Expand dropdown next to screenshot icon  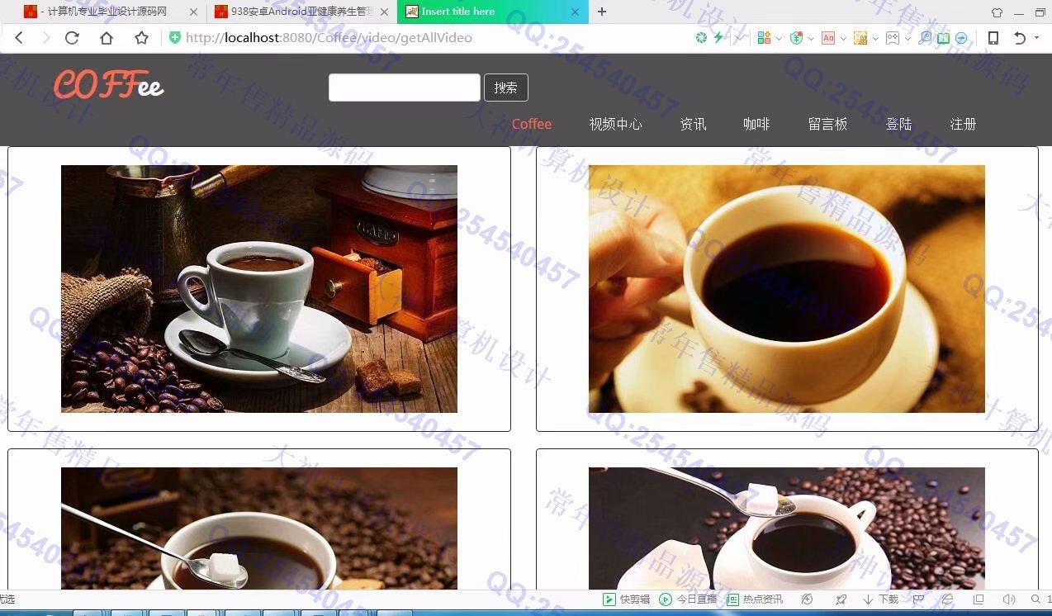875,39
